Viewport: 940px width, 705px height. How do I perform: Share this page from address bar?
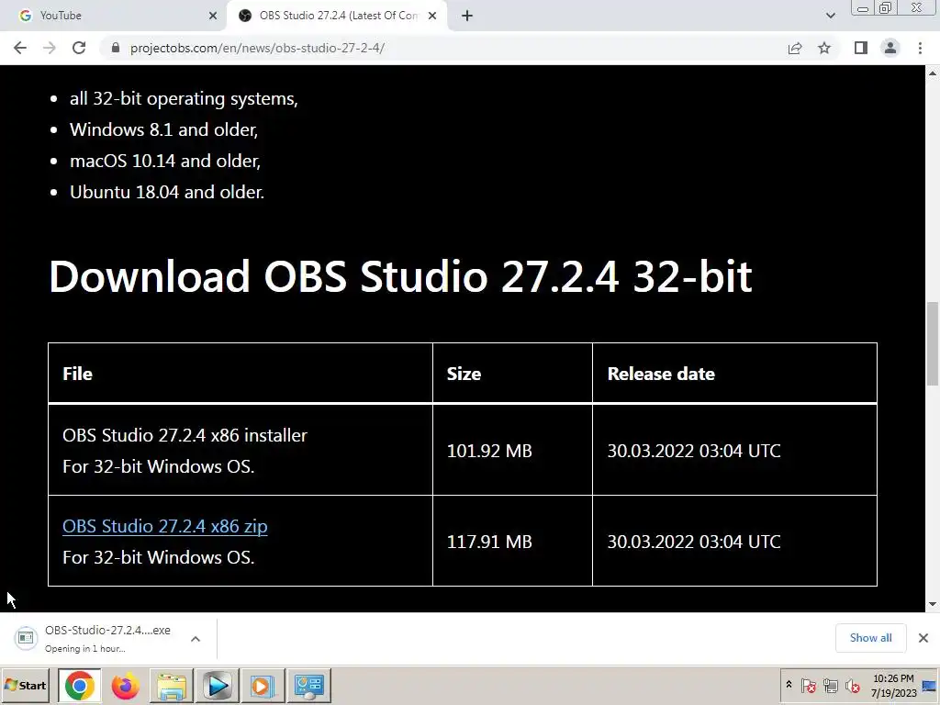click(795, 48)
